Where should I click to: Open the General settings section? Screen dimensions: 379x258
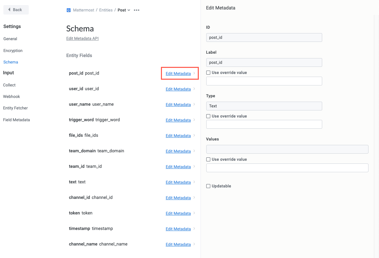click(10, 38)
